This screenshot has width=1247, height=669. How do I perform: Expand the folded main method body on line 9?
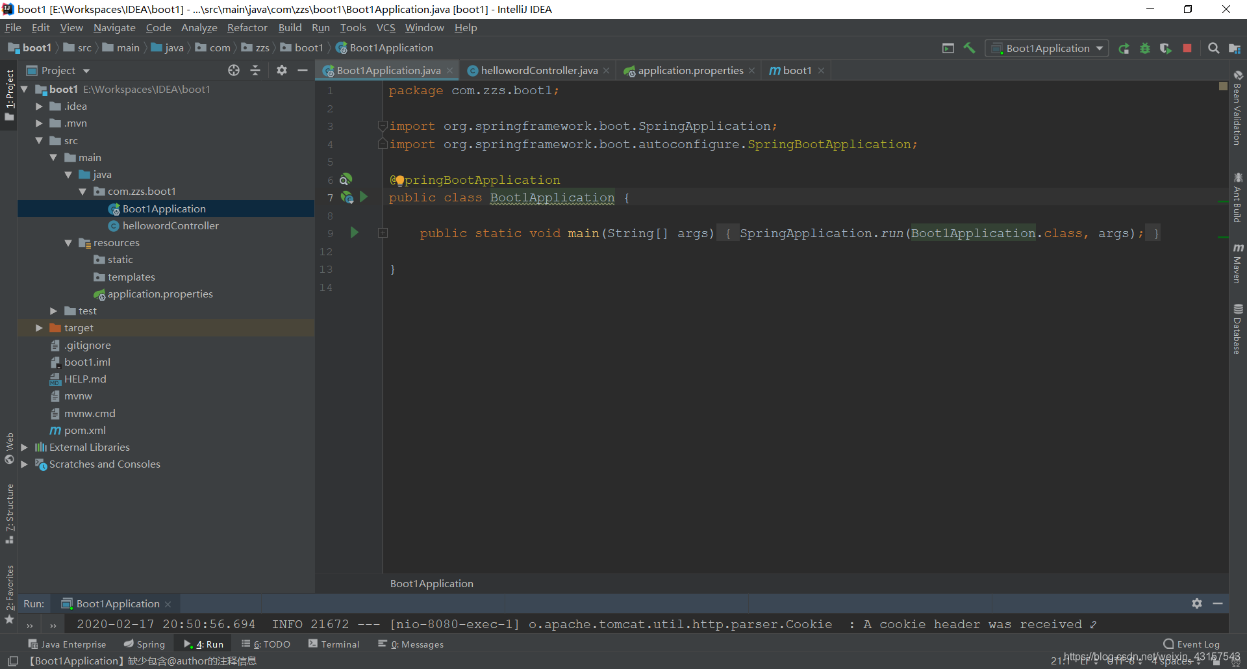click(x=383, y=233)
